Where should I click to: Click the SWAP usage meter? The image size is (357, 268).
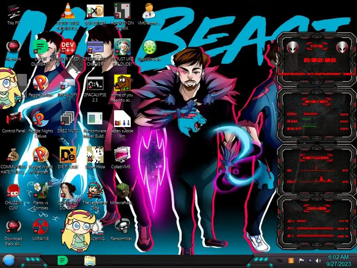[309, 126]
